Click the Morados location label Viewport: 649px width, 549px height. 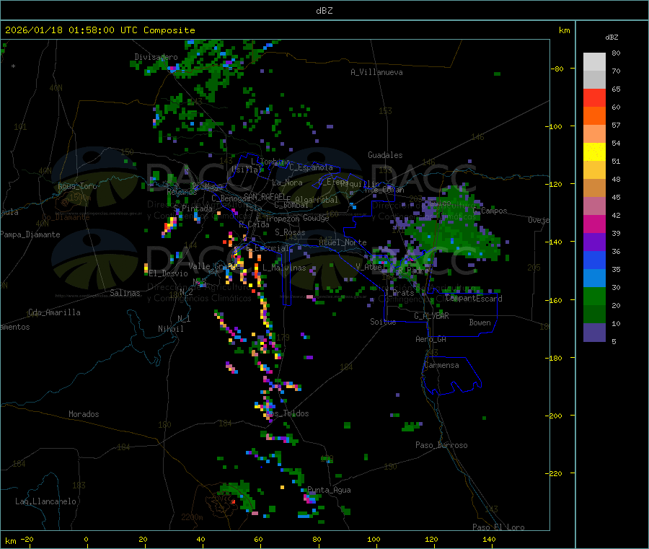pyautogui.click(x=84, y=414)
